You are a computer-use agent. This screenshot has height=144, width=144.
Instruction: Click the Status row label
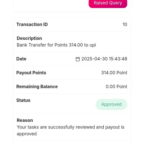(23, 100)
